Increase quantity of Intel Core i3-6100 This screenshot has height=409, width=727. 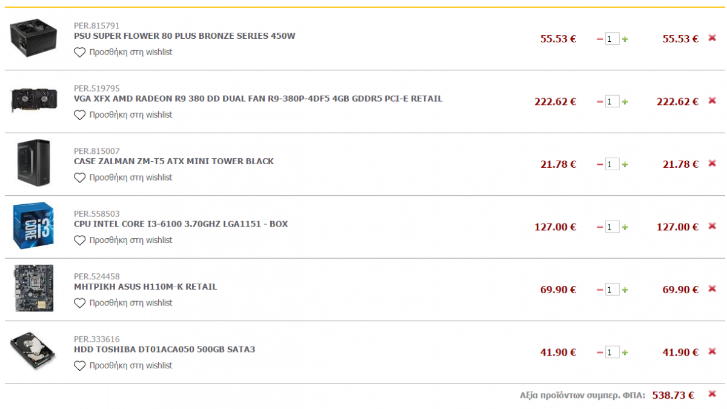tap(625, 227)
